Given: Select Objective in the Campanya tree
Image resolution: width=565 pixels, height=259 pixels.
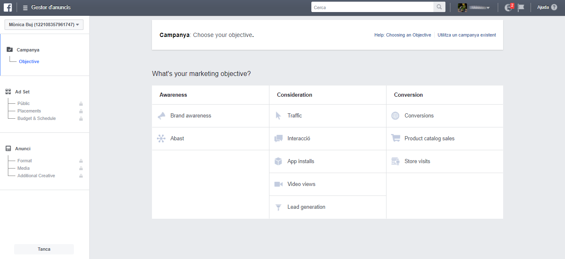Looking at the screenshot, I should pos(29,61).
